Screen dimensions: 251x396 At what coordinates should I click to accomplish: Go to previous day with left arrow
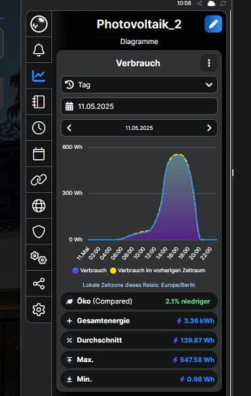[69, 128]
